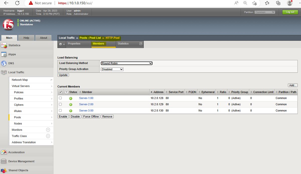
Task: Switch to the Help tab
Action: coord(26,38)
